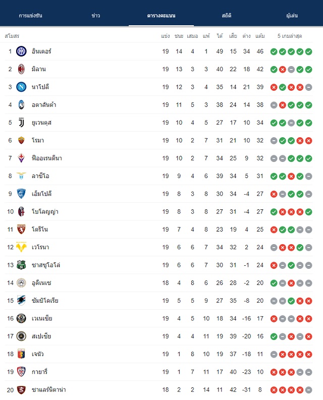
Task: Open the สถิติ tab
Action: (227, 16)
